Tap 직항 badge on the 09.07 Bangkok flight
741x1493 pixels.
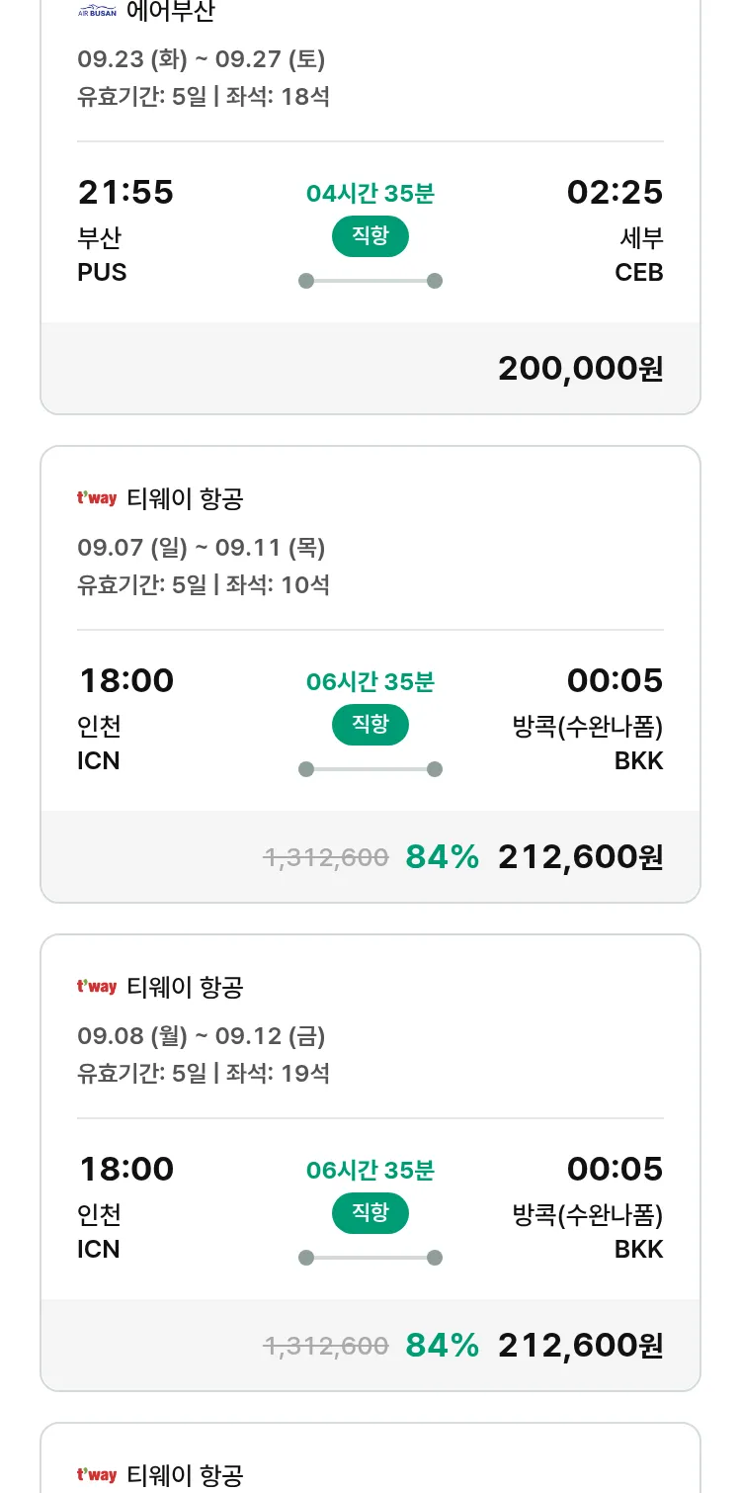[x=370, y=725]
